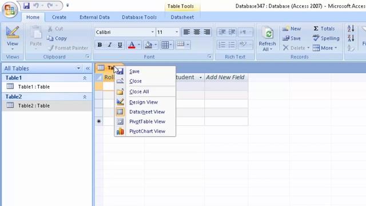Open fill color dropdown arrow
Screen dimensions: 366x206
pyautogui.click(x=156, y=45)
